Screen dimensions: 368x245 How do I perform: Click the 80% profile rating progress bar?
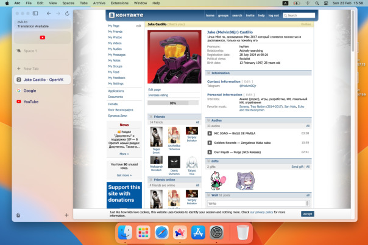point(173,103)
